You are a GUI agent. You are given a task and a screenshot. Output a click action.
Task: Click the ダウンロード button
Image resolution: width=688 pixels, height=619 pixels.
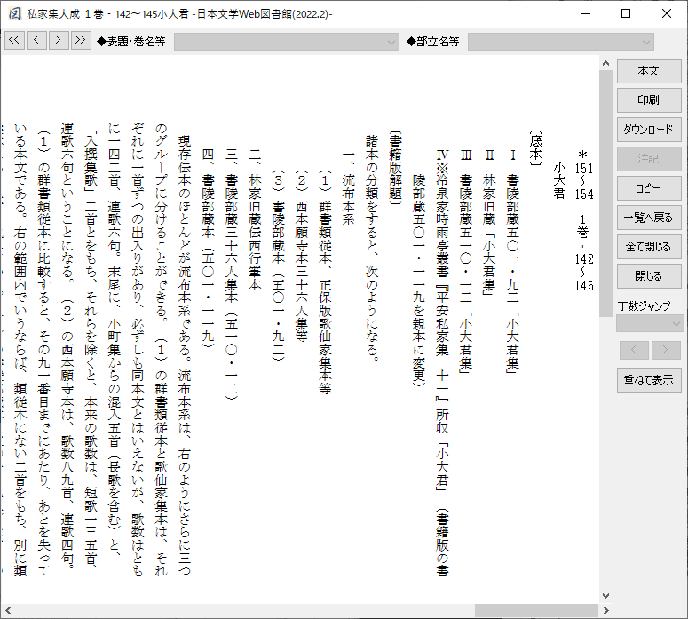pos(649,130)
